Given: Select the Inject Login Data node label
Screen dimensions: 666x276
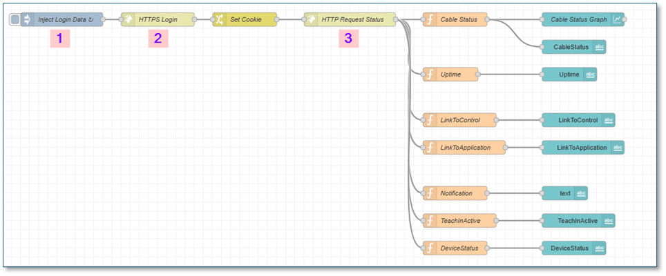Looking at the screenshot, I should [66, 19].
